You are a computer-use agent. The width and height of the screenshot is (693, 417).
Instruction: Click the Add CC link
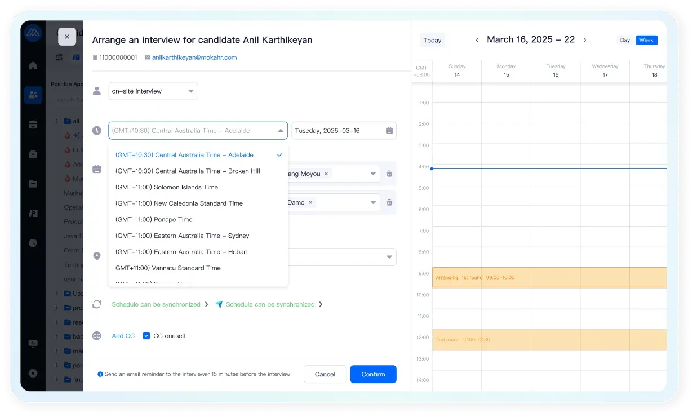[123, 336]
